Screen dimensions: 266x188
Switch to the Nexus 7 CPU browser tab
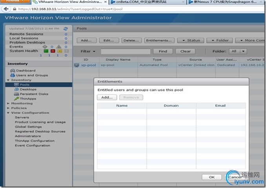click(225, 2)
